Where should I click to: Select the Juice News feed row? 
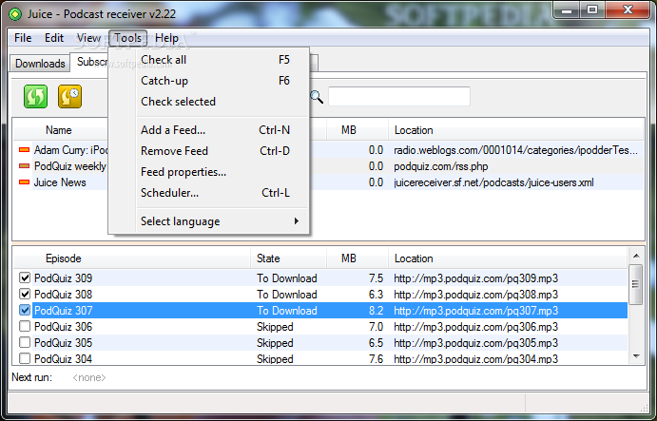tap(60, 182)
